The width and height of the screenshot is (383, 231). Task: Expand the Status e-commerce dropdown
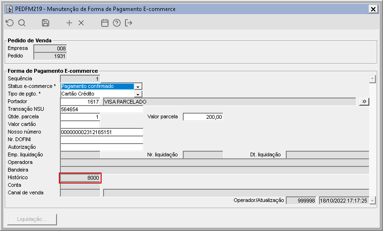(138, 87)
